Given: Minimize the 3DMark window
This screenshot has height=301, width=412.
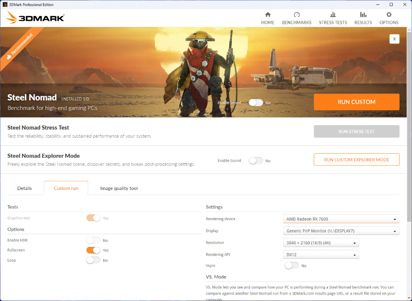Looking at the screenshot, I should tap(377, 4).
